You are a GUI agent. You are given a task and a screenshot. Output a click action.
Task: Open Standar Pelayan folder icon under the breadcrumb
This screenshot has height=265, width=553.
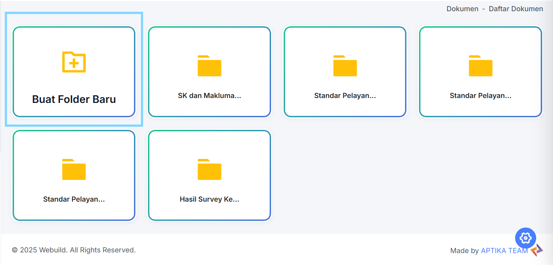[481, 66]
